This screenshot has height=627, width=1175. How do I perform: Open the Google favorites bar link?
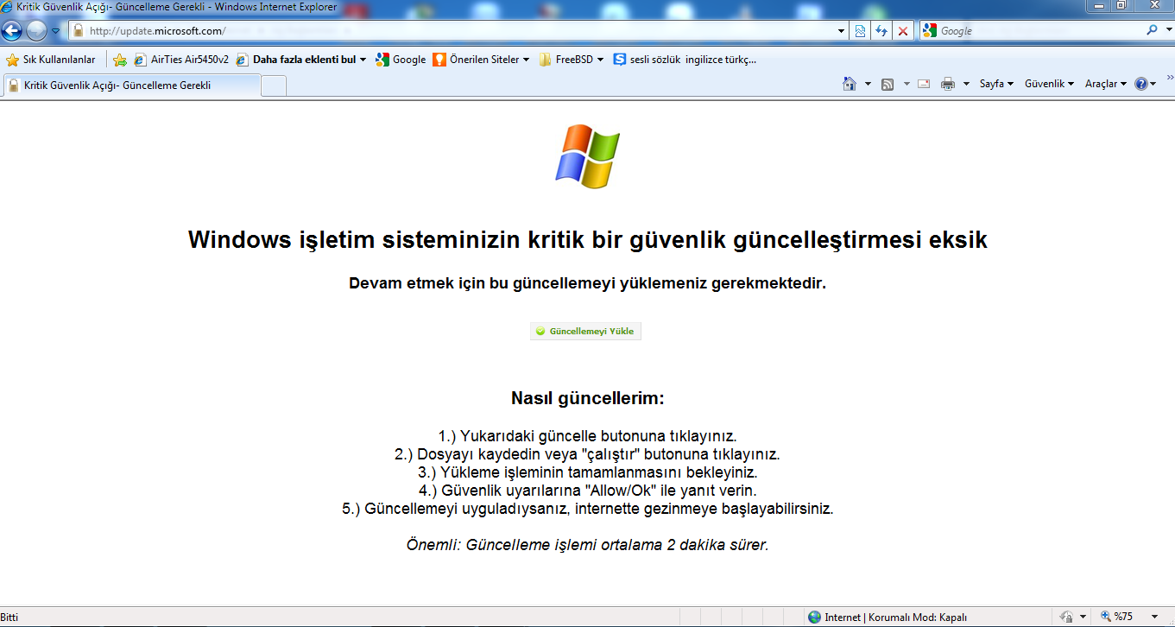pyautogui.click(x=401, y=60)
